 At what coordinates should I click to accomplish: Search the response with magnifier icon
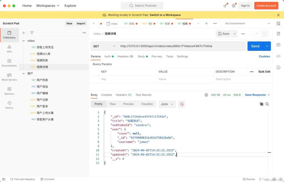[x=267, y=104]
